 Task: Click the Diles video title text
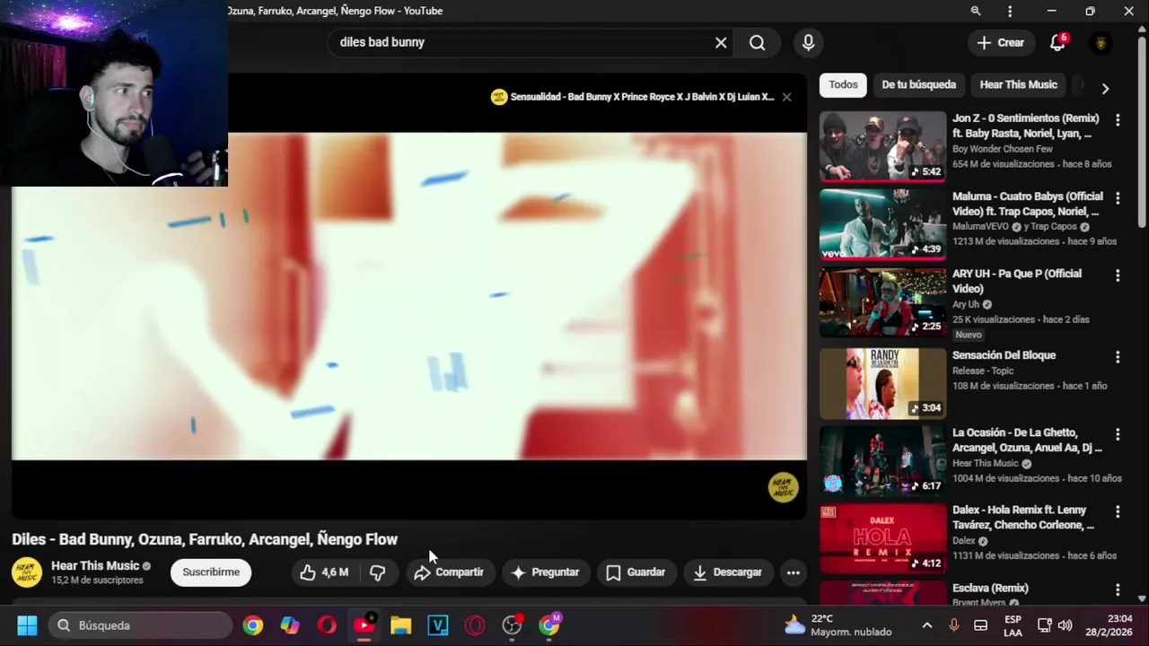(x=205, y=539)
